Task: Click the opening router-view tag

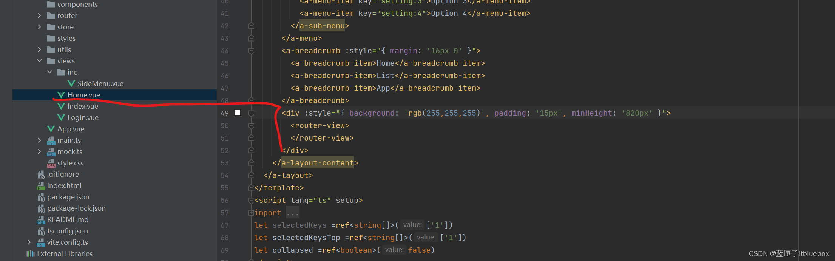Action: (320, 125)
